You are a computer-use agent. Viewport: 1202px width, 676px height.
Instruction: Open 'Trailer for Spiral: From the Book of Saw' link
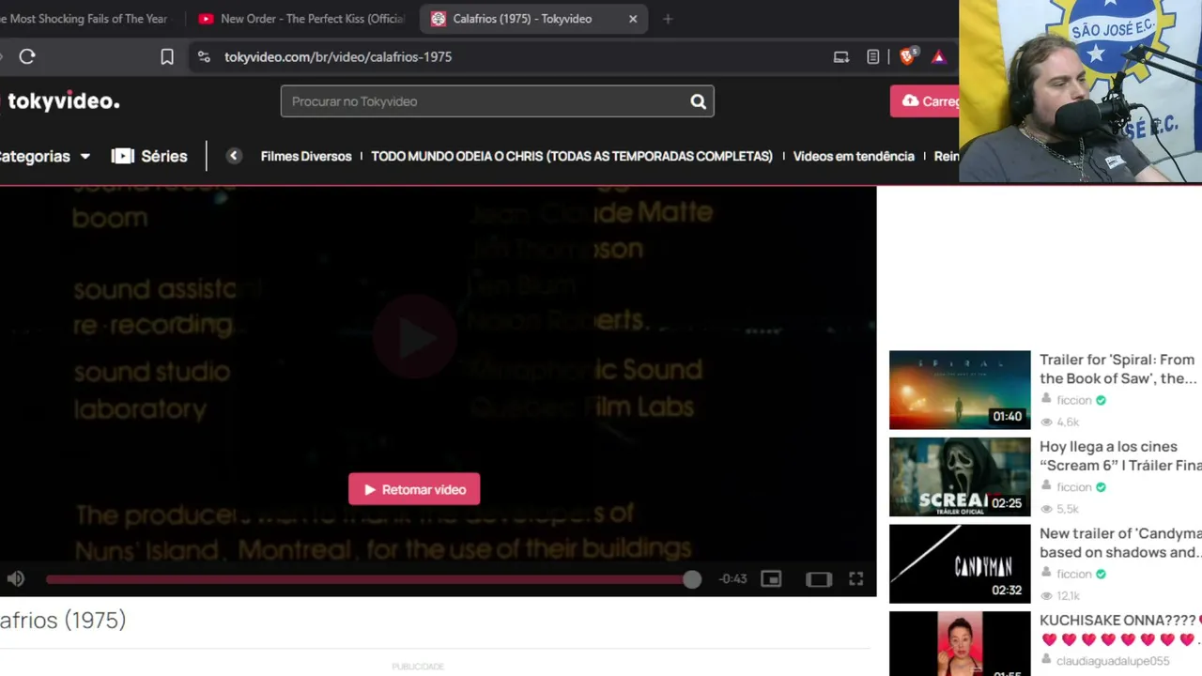(x=1117, y=369)
